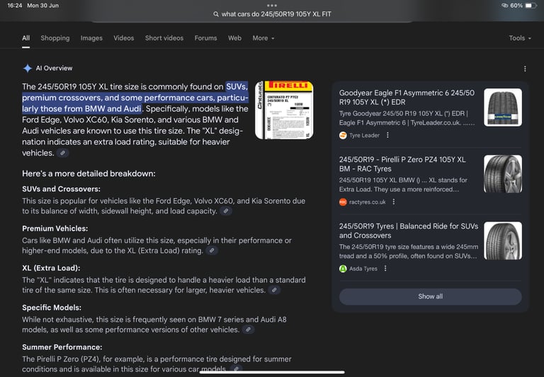The image size is (544, 377).
Task: Open the Goodyear tyre thumbnail
Action: [x=503, y=108]
